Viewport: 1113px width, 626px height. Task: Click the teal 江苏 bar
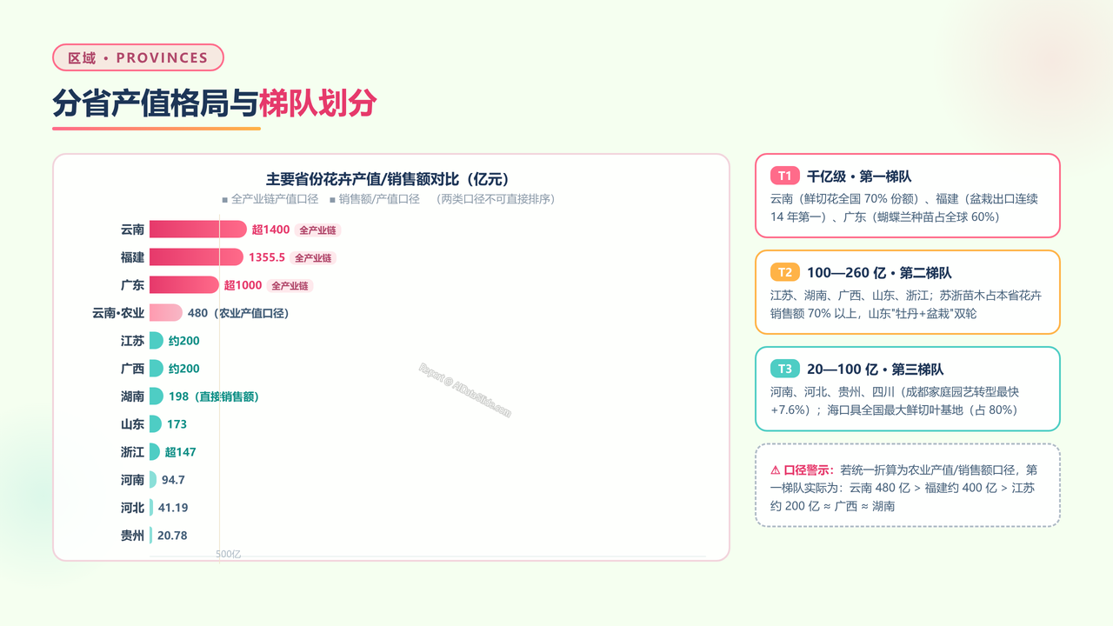[x=157, y=341]
